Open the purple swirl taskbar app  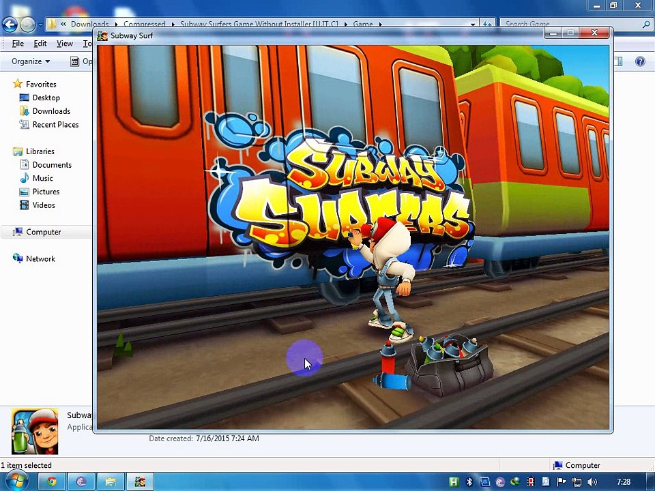pos(81,482)
